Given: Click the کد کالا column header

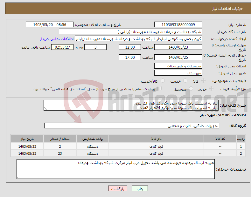Looking at the screenshot, I should 220,139.
